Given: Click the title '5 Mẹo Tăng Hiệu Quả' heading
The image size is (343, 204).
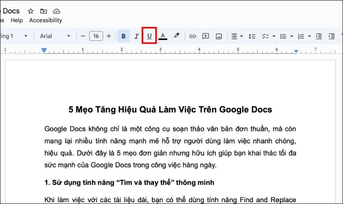Looking at the screenshot, I should (x=170, y=109).
